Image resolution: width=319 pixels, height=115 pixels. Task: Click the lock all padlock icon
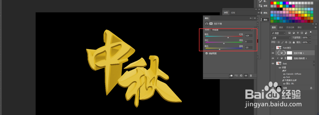pos(293,42)
